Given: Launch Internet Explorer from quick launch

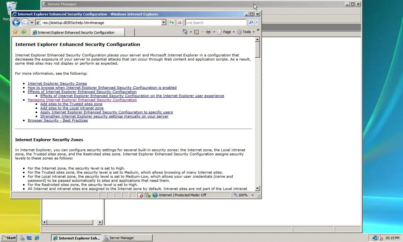Looking at the screenshot, I should tap(37, 238).
